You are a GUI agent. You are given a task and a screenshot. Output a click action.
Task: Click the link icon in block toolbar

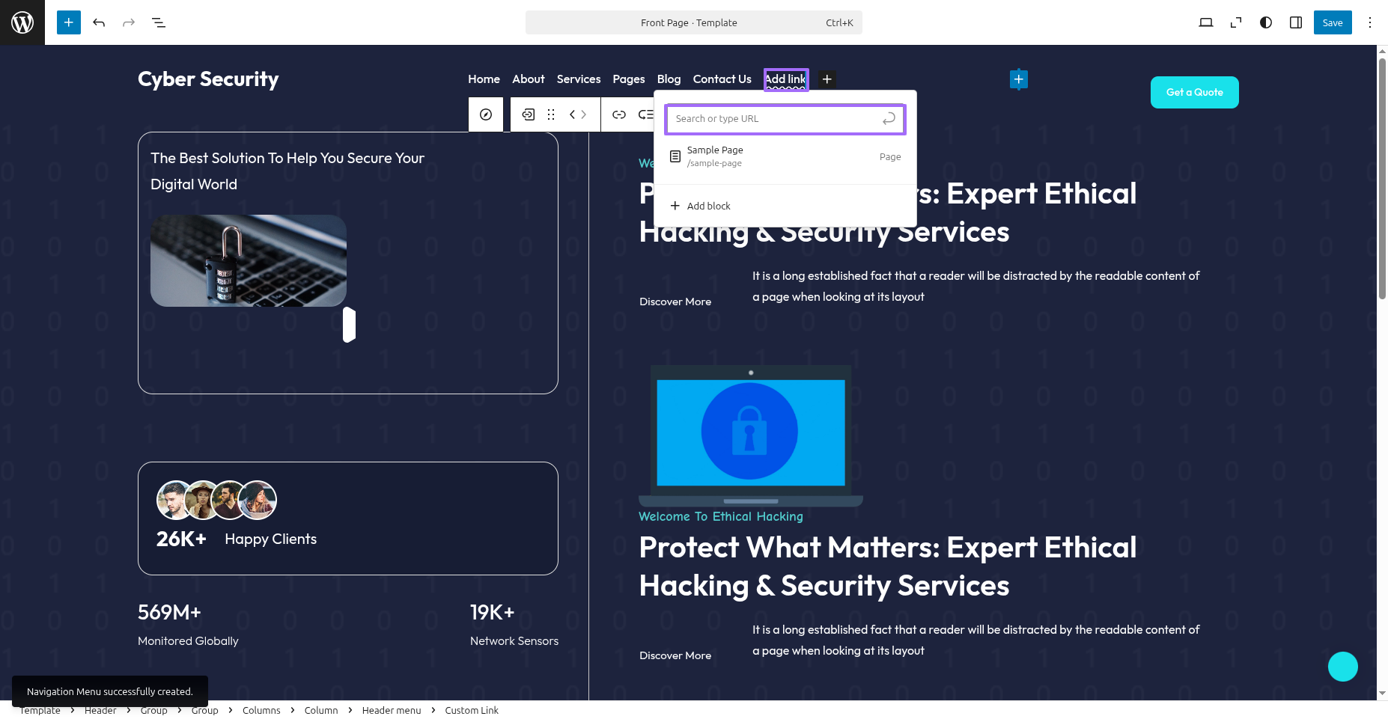tap(619, 114)
